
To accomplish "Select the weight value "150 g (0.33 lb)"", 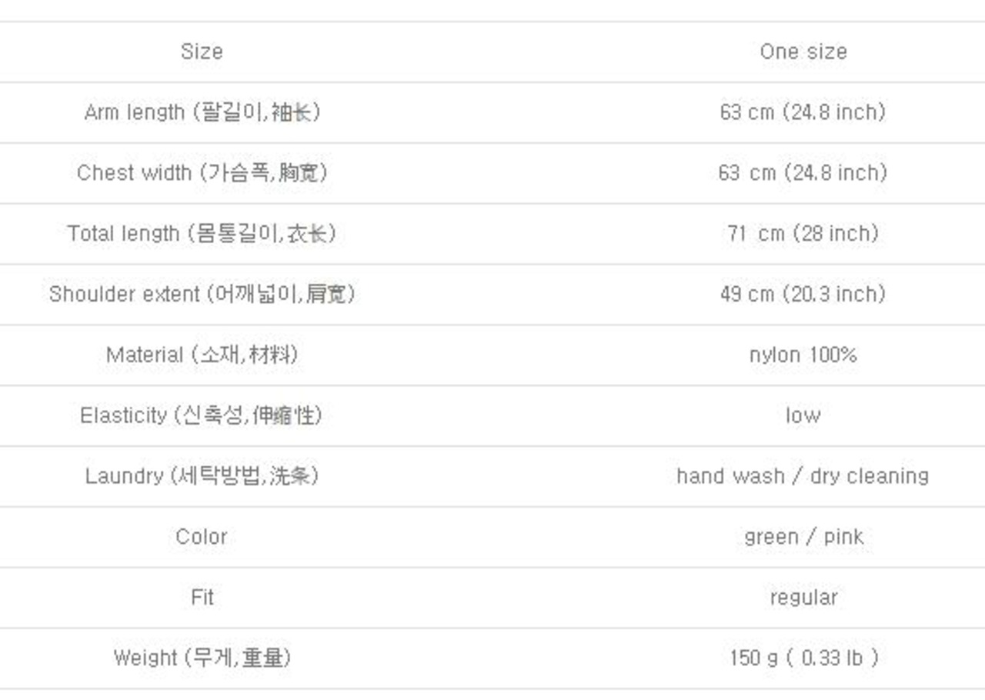I will pos(803,658).
